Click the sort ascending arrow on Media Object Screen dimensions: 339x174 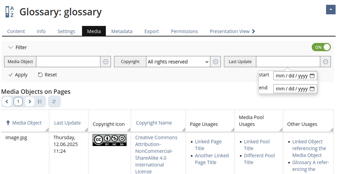[8, 122]
